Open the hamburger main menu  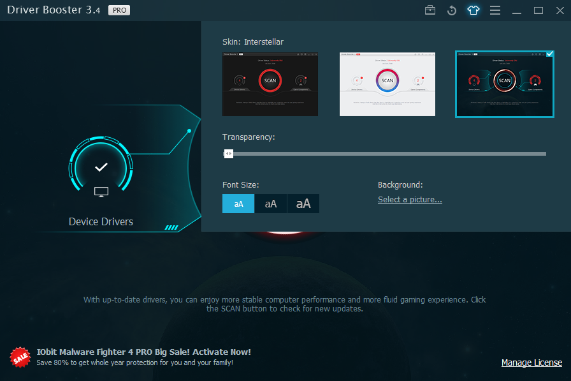pyautogui.click(x=495, y=10)
